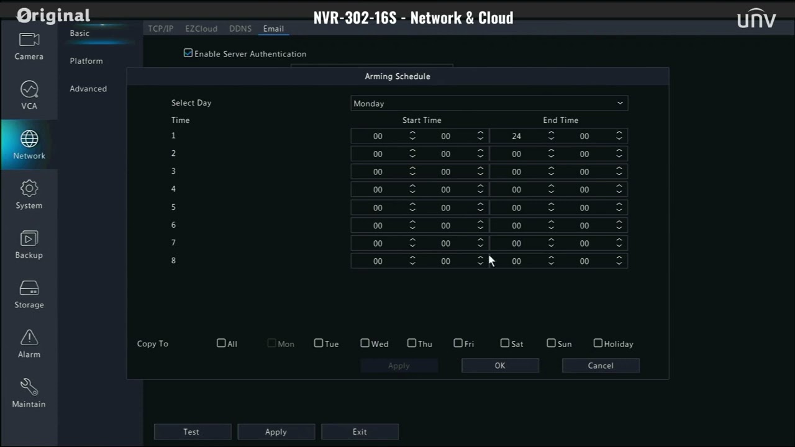The image size is (795, 447).
Task: Open the Maintain wrench icon
Action: pos(29,387)
